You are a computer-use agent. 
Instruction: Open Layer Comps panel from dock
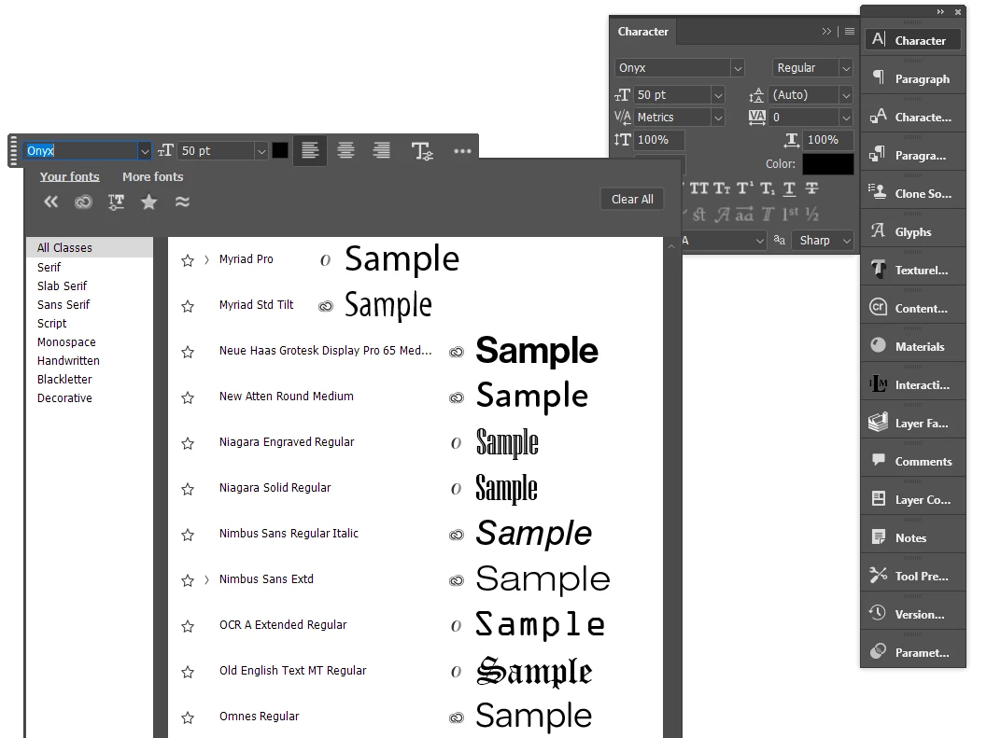click(913, 500)
